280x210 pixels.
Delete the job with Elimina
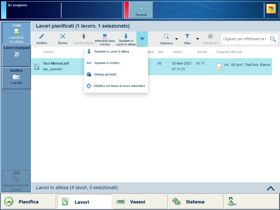tap(63, 39)
